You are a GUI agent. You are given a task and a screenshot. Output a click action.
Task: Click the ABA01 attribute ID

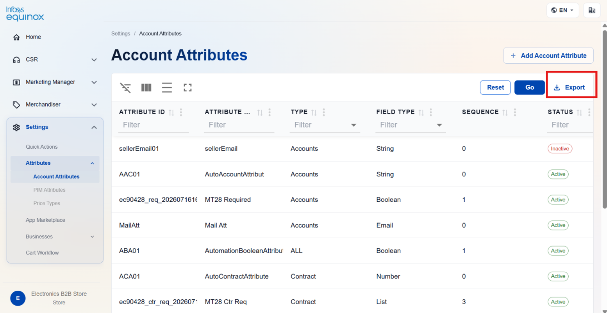coord(129,251)
